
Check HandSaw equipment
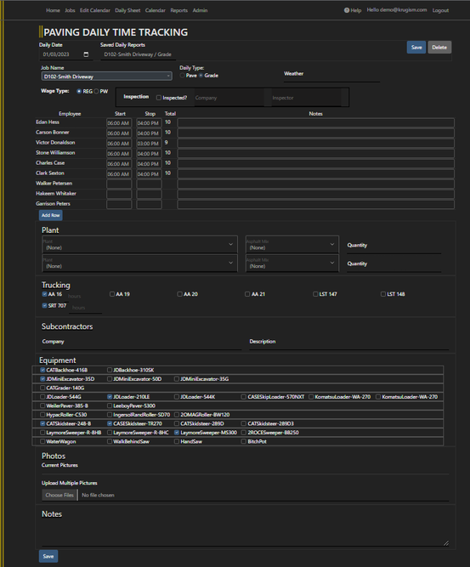tap(177, 441)
